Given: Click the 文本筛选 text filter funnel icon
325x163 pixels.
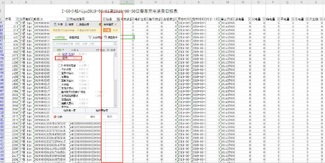Looking at the screenshot, I should point(90,37).
